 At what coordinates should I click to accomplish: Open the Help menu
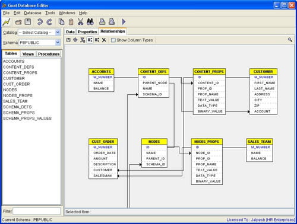pyautogui.click(x=83, y=13)
